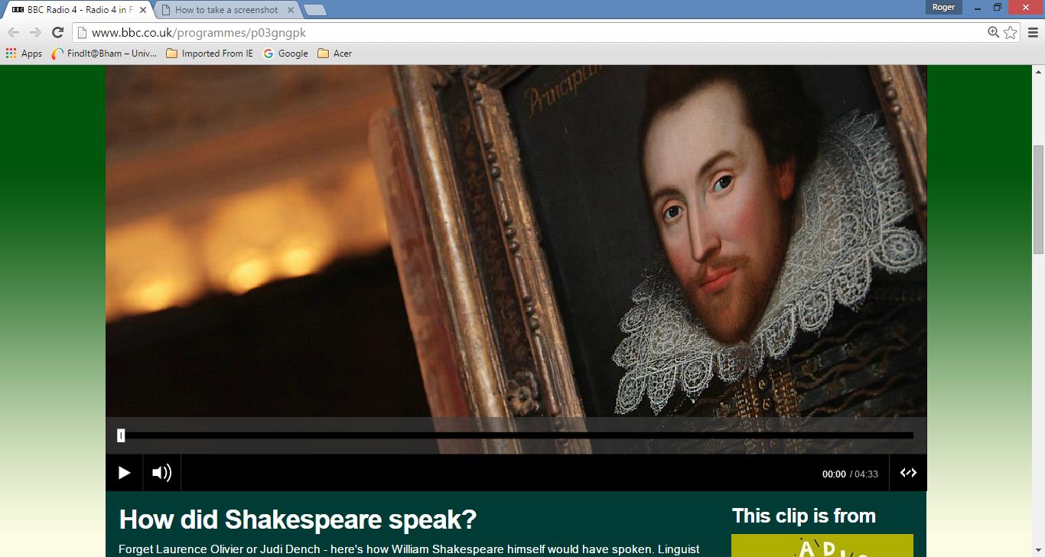Click the 'This clip is from' heading
The height and width of the screenshot is (557, 1045).
(x=804, y=516)
